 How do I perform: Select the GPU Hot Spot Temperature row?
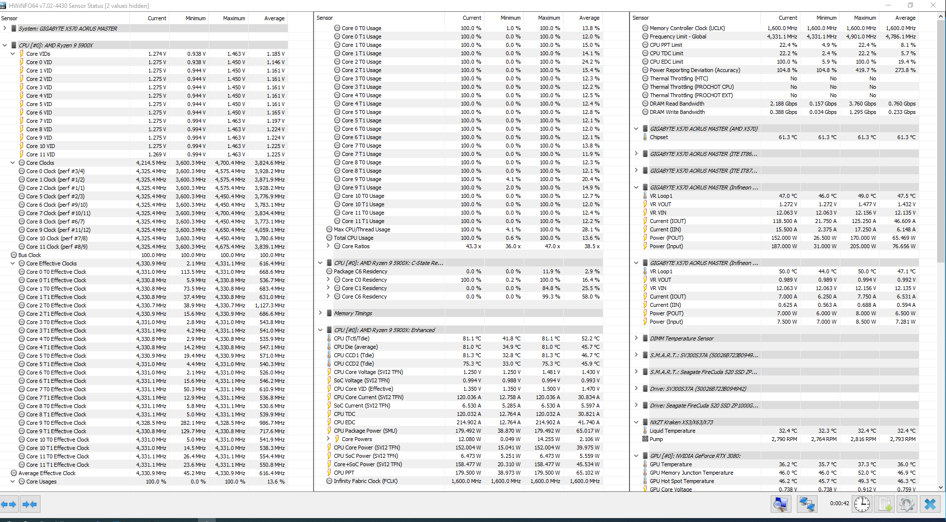point(775,481)
